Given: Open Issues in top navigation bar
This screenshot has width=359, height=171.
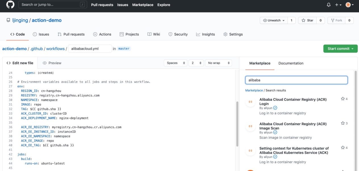Looking at the screenshot, I should click(123, 5).
